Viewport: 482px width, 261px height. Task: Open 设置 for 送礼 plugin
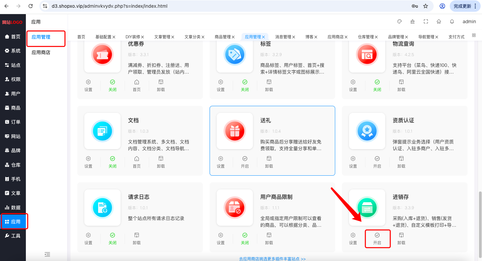point(221,162)
